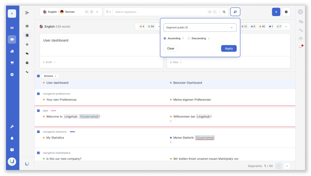The width and height of the screenshot is (311, 176).
Task: Click the orange 40 status count
Action: click(x=262, y=27)
